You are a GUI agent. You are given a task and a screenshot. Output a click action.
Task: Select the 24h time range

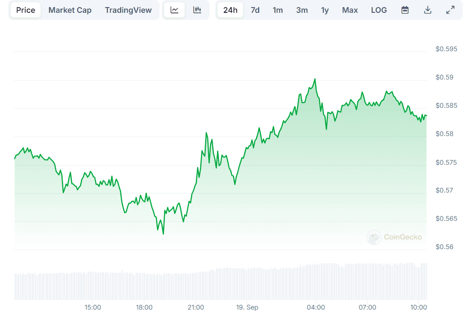[230, 10]
